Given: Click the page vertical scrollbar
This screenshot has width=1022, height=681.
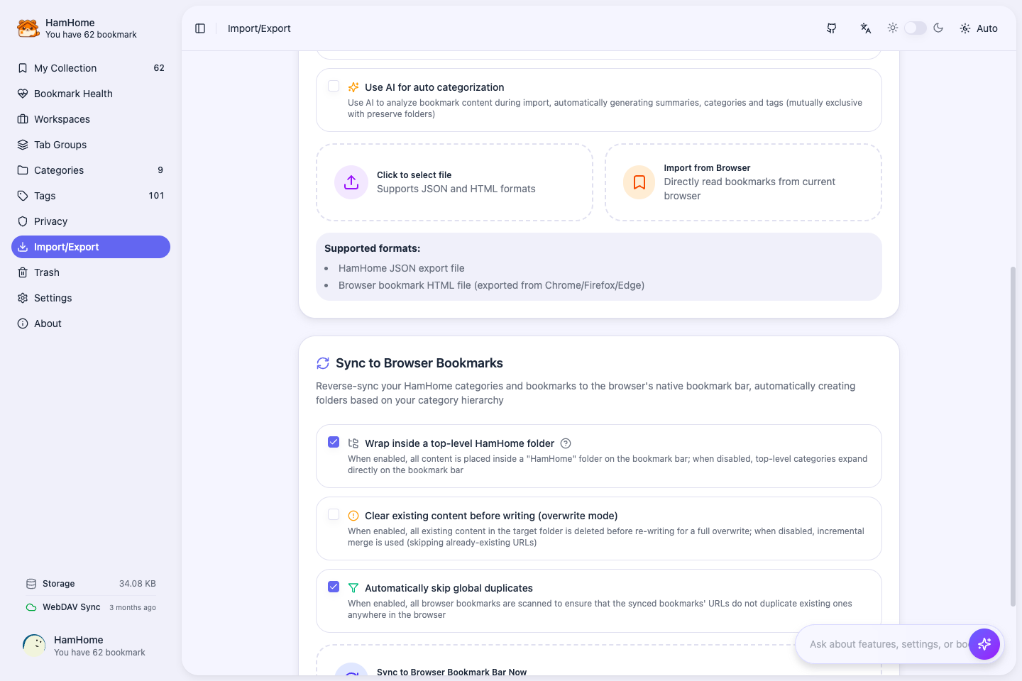Looking at the screenshot, I should [1013, 436].
